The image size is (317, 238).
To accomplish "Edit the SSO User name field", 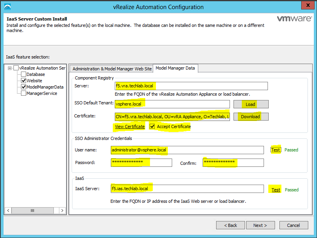I will [x=187, y=150].
